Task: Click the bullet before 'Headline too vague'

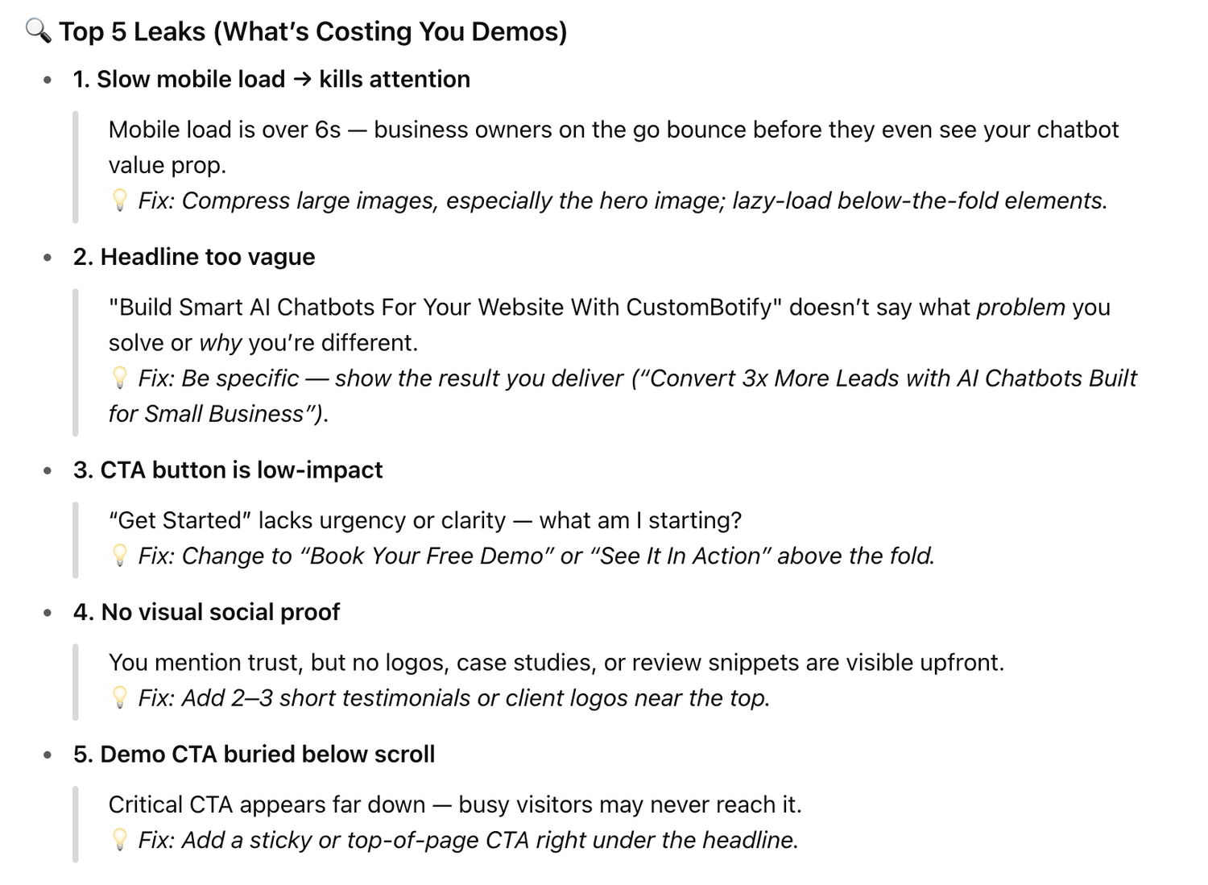Action: (48, 258)
